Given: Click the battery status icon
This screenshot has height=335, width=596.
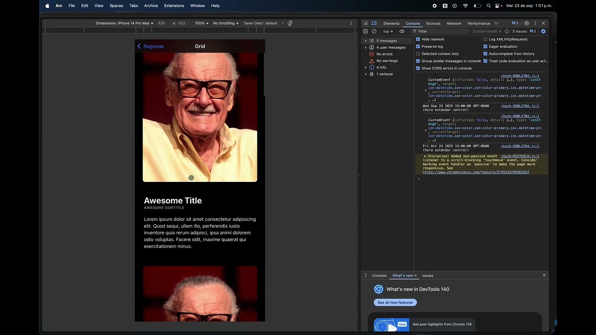Looking at the screenshot, I should tap(477, 6).
